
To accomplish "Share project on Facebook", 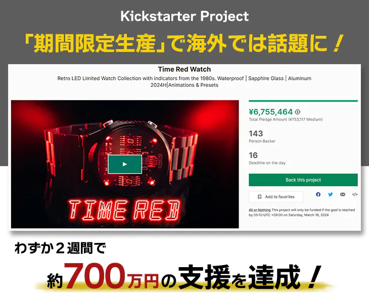I will pos(318,194).
